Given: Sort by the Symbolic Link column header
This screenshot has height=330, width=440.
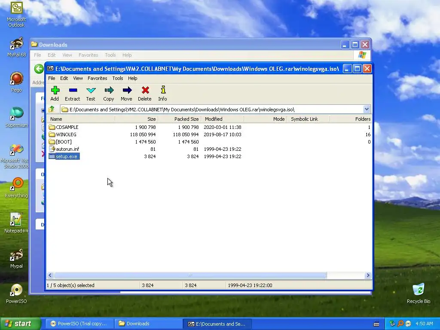Looking at the screenshot, I should tap(308, 119).
